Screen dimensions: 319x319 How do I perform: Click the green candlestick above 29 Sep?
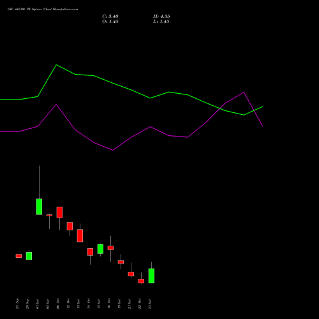click(29, 256)
